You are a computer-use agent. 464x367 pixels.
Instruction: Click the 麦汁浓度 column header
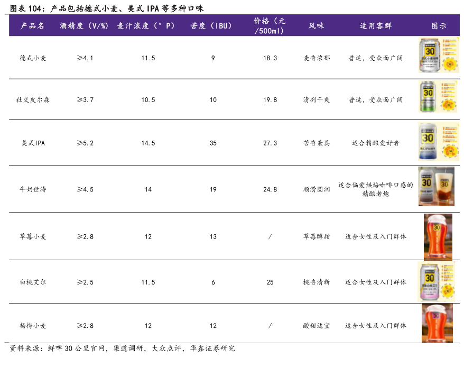[x=146, y=26]
